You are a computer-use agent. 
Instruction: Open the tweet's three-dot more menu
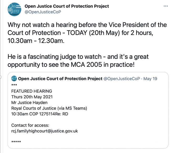coord(165,6)
